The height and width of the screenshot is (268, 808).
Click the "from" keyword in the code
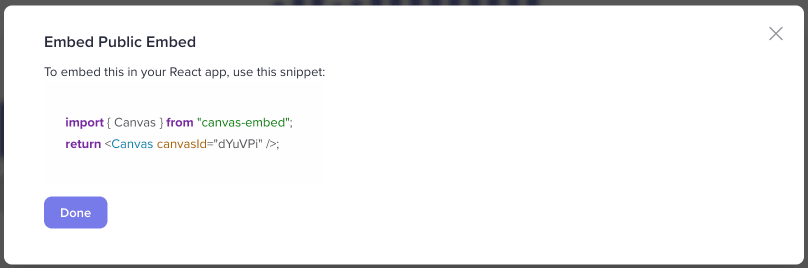click(x=180, y=122)
